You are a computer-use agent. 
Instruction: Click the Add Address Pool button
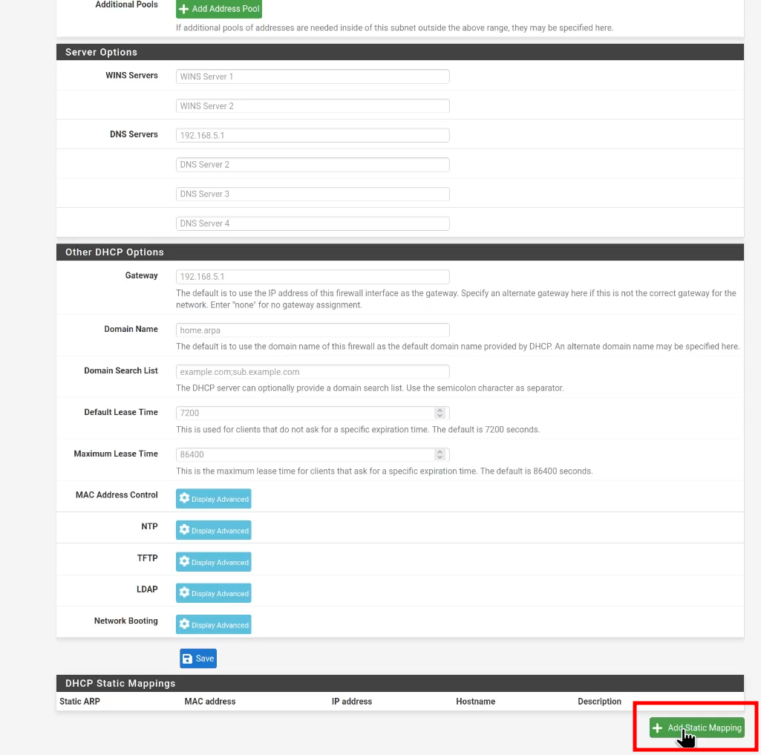tap(219, 9)
